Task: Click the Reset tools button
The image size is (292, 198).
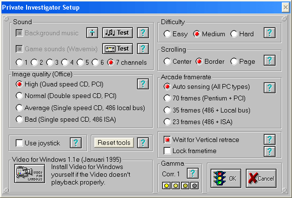Action: [114, 143]
